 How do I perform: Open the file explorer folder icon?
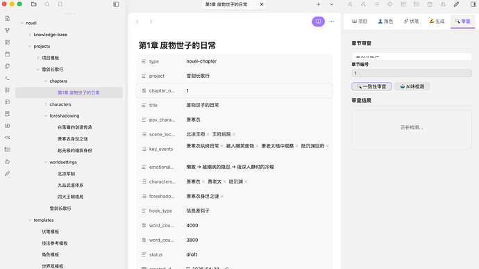[33, 4]
